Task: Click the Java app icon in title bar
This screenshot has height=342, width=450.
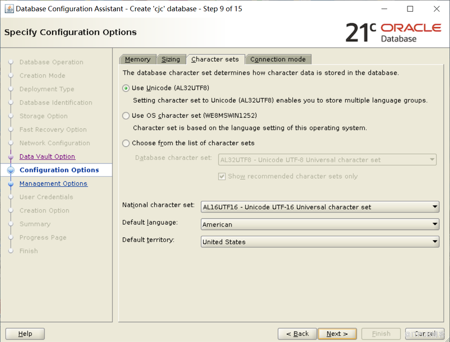Action: [9, 9]
